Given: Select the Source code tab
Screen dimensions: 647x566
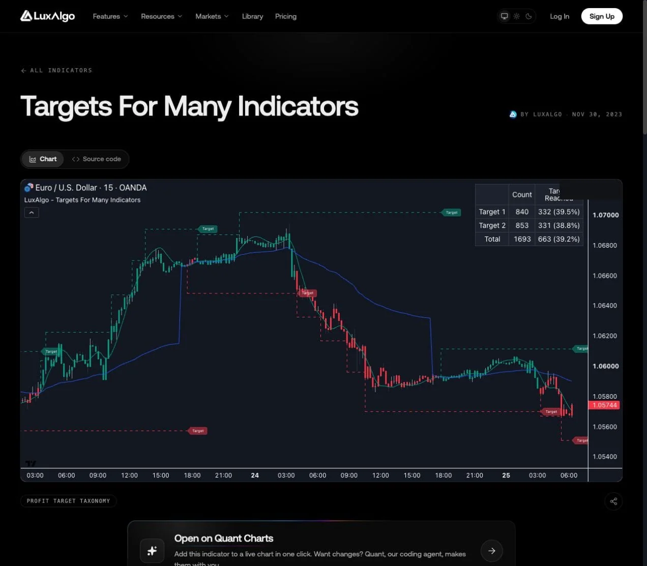Looking at the screenshot, I should point(96,159).
